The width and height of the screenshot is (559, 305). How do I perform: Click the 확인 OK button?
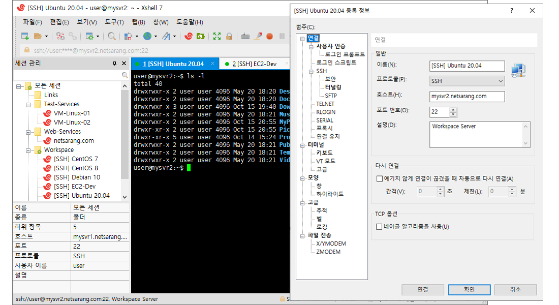tap(469, 290)
